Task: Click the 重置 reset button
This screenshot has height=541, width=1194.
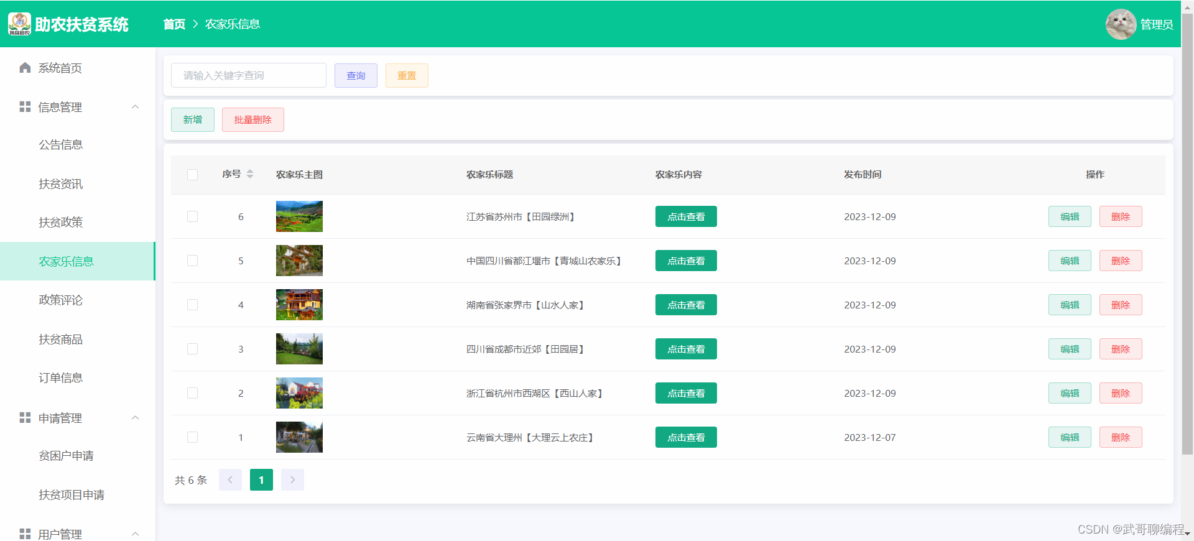Action: (x=407, y=75)
